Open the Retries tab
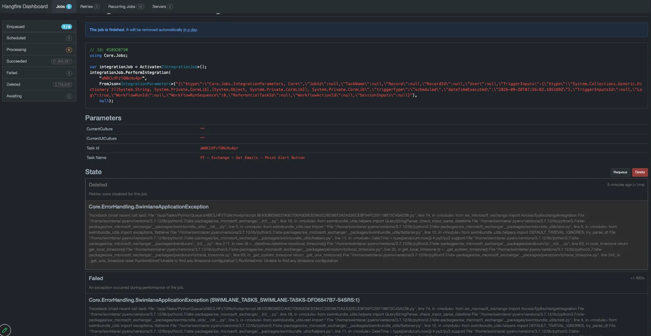The height and width of the screenshot is (336, 651). point(90,7)
